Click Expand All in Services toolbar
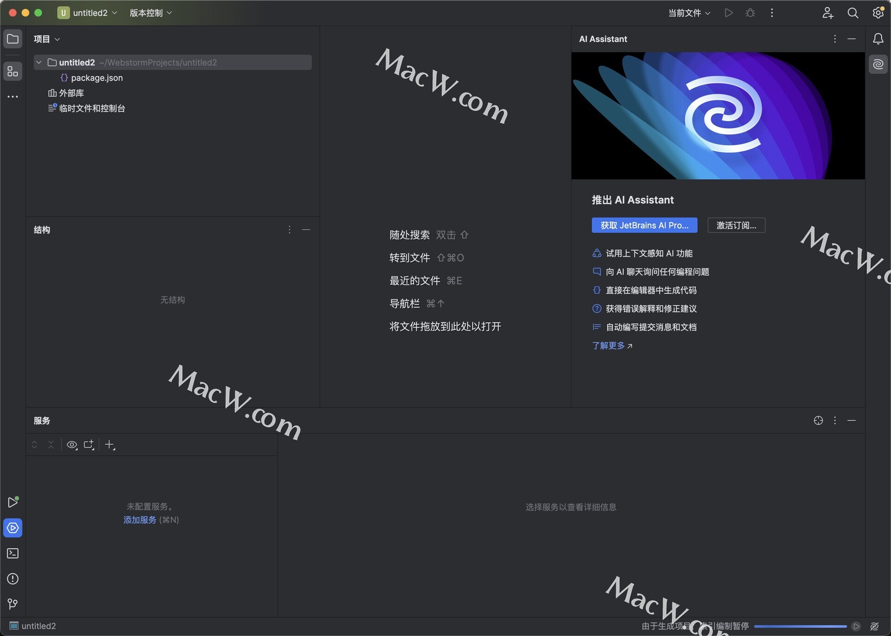This screenshot has height=636, width=891. [34, 445]
